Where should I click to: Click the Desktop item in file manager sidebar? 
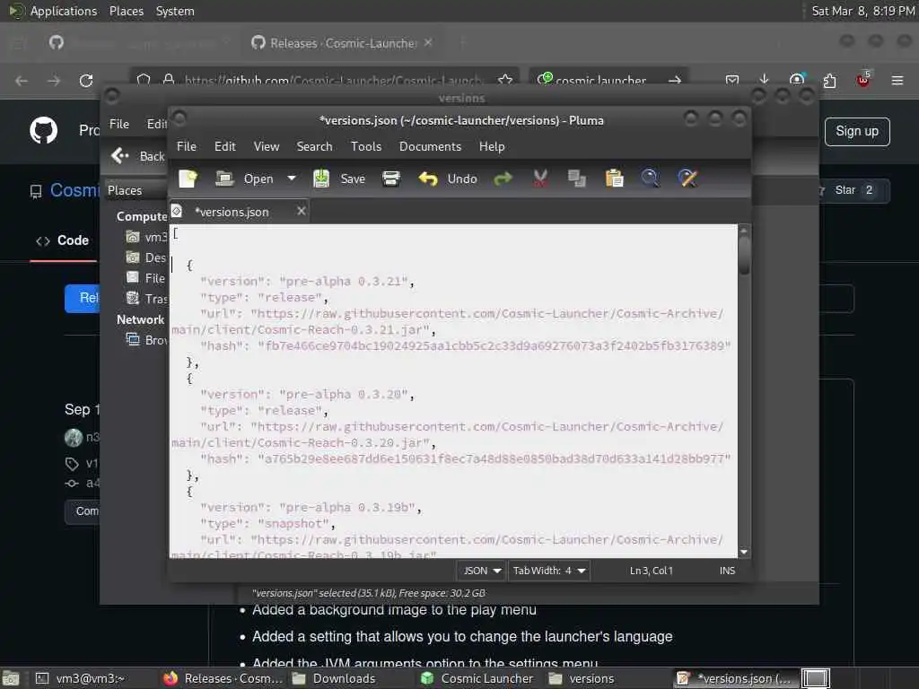click(x=146, y=257)
